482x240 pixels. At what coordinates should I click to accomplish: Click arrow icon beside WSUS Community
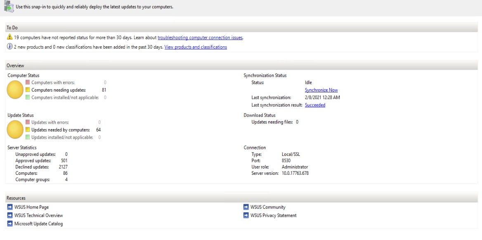click(x=246, y=207)
